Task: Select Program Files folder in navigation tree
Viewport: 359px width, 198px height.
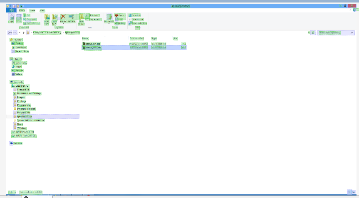Action: click(x=24, y=105)
